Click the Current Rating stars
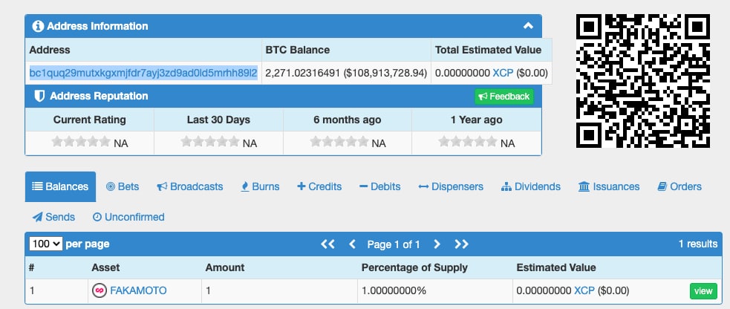Image resolution: width=730 pixels, height=309 pixels. 81,141
